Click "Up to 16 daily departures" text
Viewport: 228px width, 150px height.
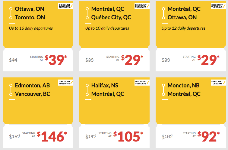[x=31, y=28]
